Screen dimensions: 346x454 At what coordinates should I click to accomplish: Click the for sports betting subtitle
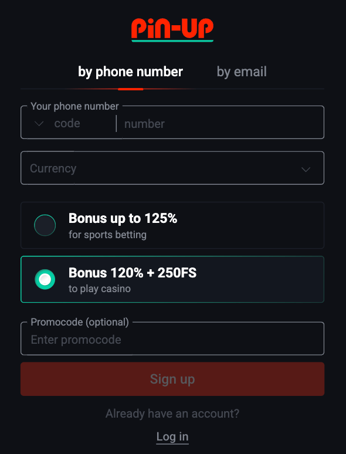click(107, 235)
